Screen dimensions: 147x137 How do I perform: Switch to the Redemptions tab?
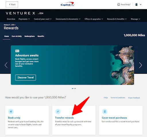click(x=30, y=36)
